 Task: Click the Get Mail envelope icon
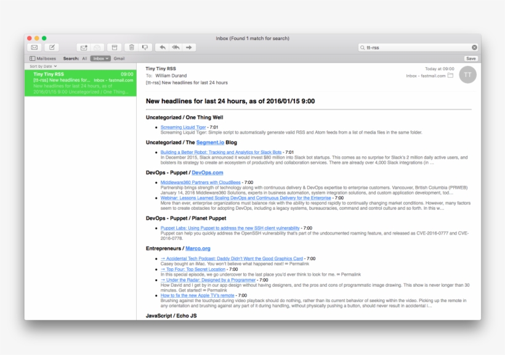coord(34,47)
